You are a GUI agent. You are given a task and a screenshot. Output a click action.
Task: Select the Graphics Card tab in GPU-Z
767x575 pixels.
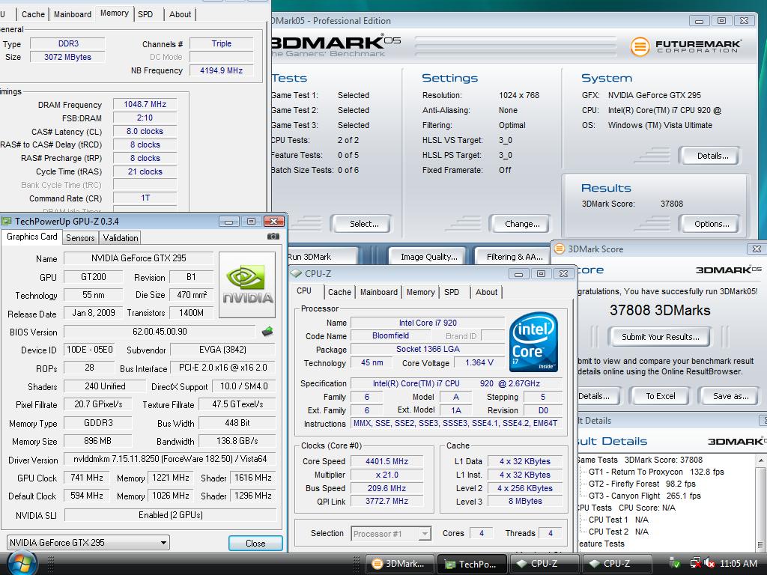click(31, 237)
